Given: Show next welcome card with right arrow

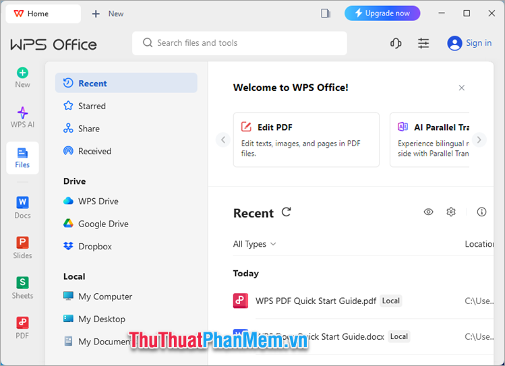Looking at the screenshot, I should (x=479, y=140).
